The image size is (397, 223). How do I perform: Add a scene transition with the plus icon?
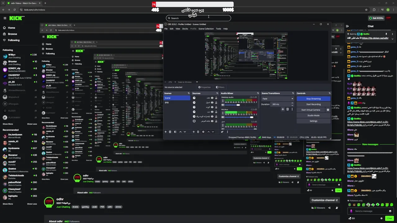pyautogui.click(x=283, y=109)
